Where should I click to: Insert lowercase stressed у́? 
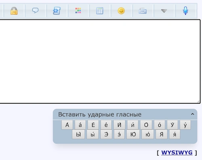click(x=185, y=125)
